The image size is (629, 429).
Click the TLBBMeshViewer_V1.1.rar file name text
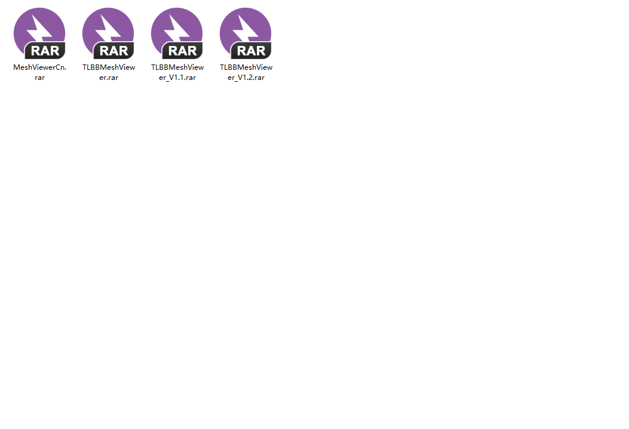coord(177,72)
